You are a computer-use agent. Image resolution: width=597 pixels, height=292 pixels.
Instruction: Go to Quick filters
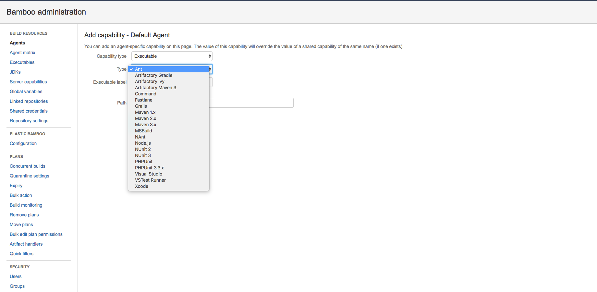point(22,254)
